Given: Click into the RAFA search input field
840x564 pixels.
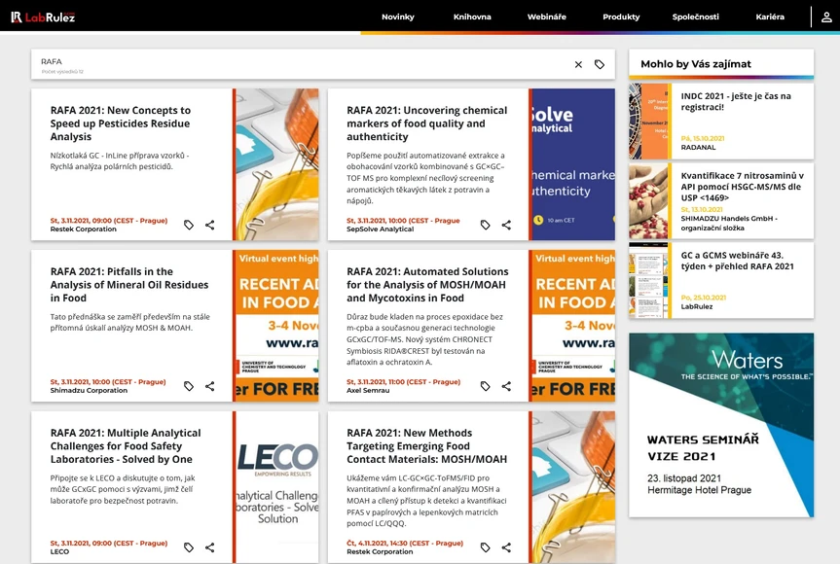Looking at the screenshot, I should [292, 62].
